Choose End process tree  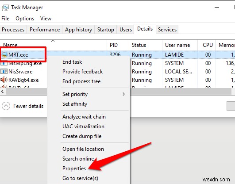point(89,81)
